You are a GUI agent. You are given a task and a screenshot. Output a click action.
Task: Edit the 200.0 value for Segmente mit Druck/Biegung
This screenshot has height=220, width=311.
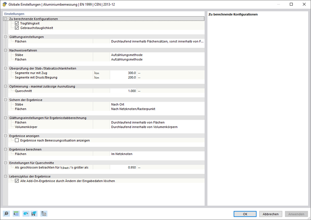tap(123, 78)
